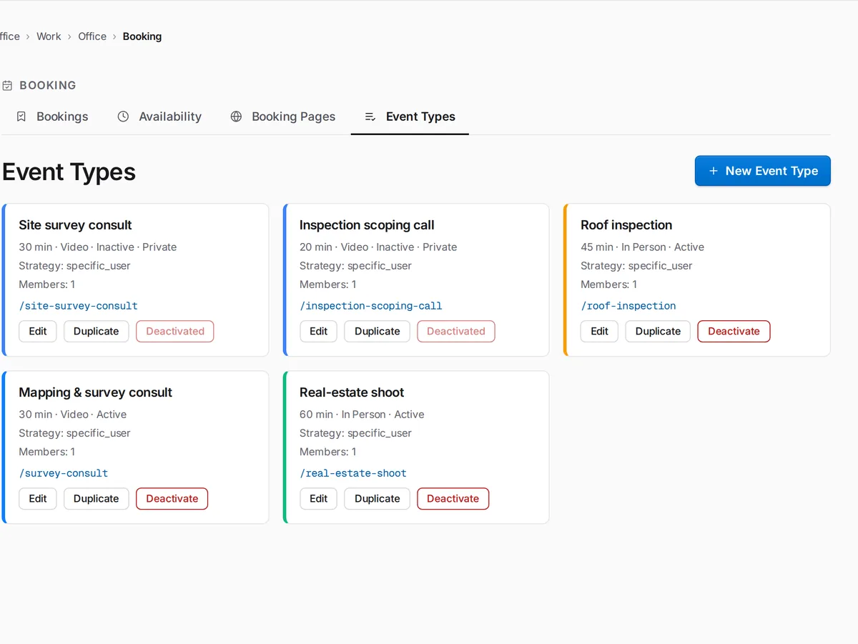Click the calendar icon next to BOOKING heading
858x644 pixels.
coord(7,86)
